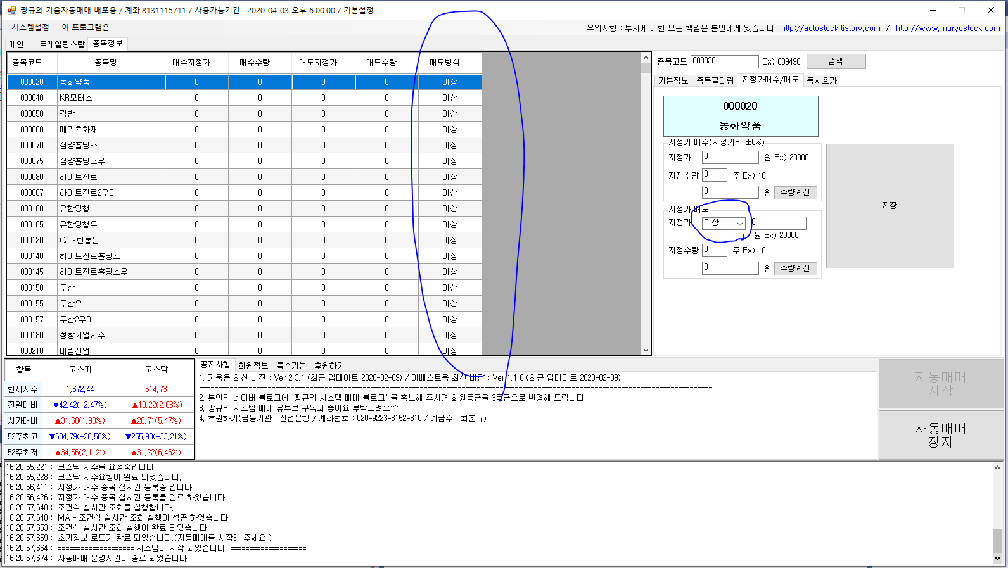Image resolution: width=1008 pixels, height=568 pixels.
Task: Click stock code 000080
Action: pyautogui.click(x=32, y=177)
